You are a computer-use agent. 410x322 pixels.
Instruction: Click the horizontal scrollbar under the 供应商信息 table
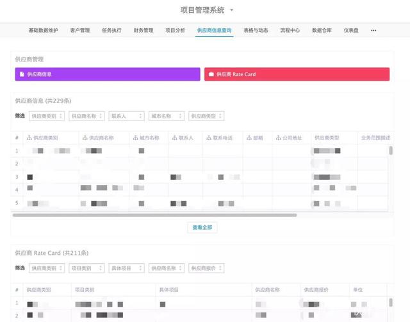(x=154, y=215)
